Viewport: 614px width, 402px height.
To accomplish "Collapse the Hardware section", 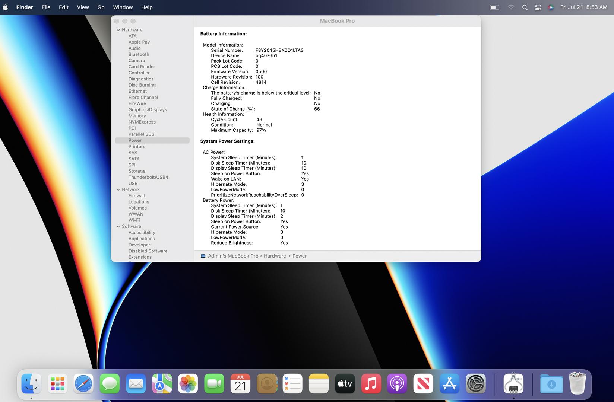I will 118,30.
